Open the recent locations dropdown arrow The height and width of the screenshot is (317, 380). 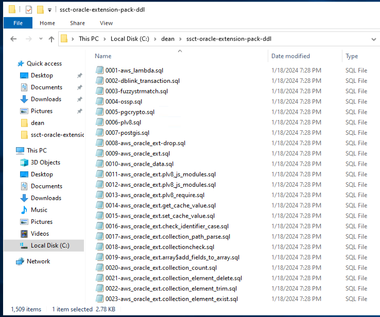click(40, 39)
